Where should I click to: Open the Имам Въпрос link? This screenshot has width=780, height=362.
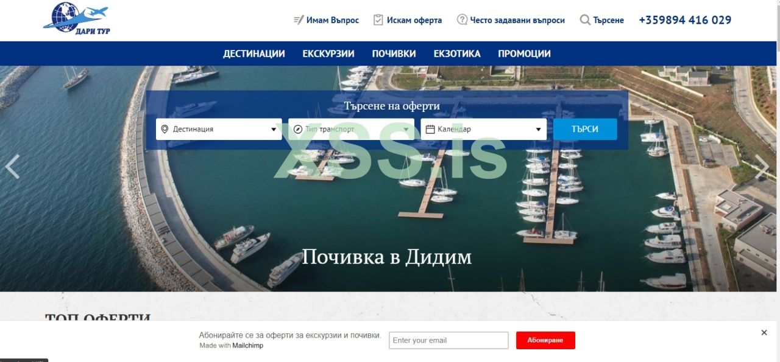point(333,20)
